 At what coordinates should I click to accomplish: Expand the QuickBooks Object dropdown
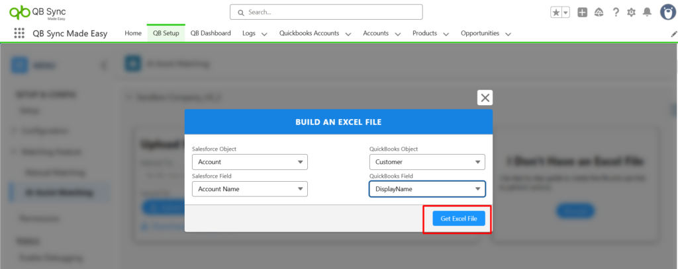tap(427, 162)
